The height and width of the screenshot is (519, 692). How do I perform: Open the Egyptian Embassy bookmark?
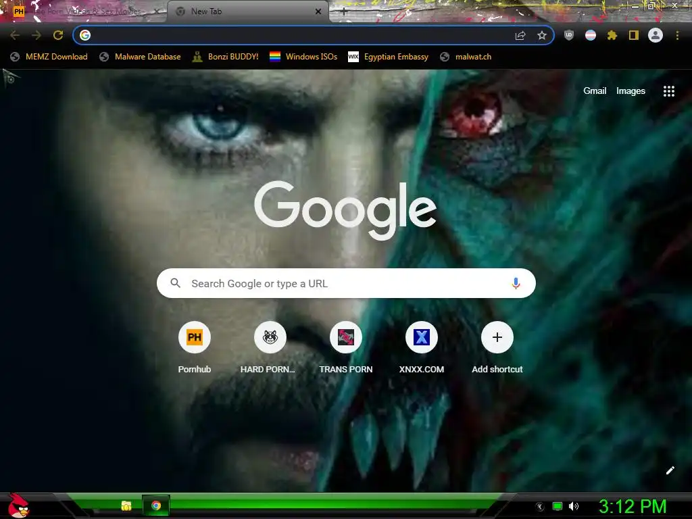(389, 57)
